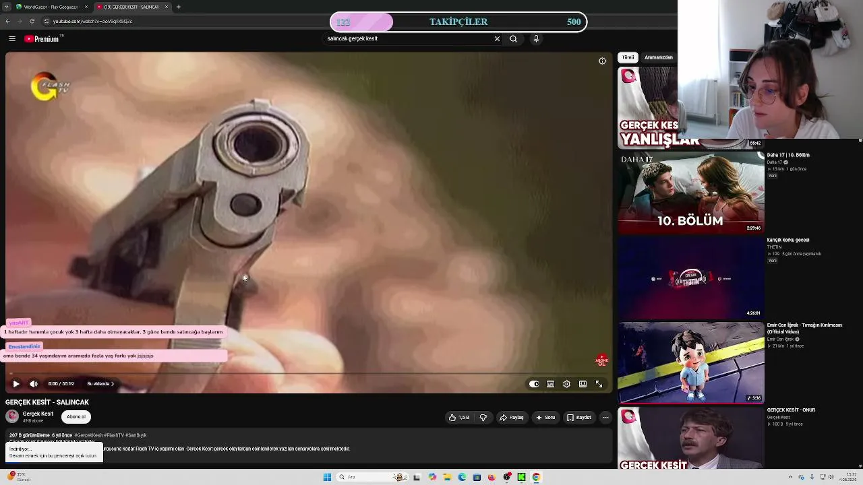Close the GERÇEK KESİT - SALINCAK tab

click(x=167, y=7)
